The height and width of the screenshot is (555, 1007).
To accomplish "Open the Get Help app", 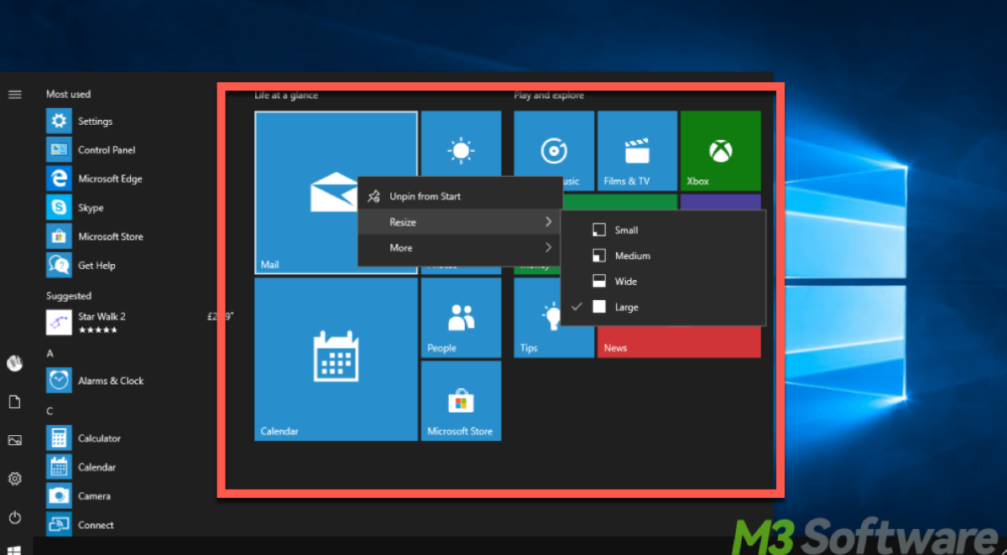I will (x=81, y=265).
